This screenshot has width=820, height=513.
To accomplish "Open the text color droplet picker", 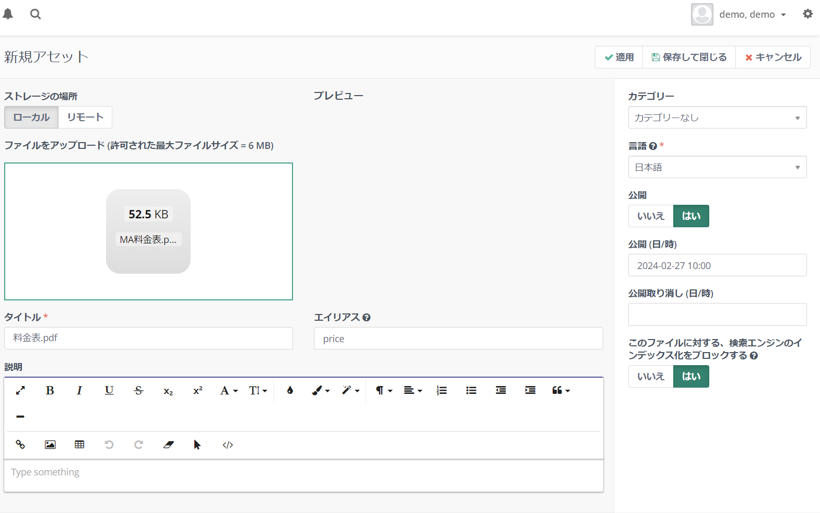I will [290, 390].
